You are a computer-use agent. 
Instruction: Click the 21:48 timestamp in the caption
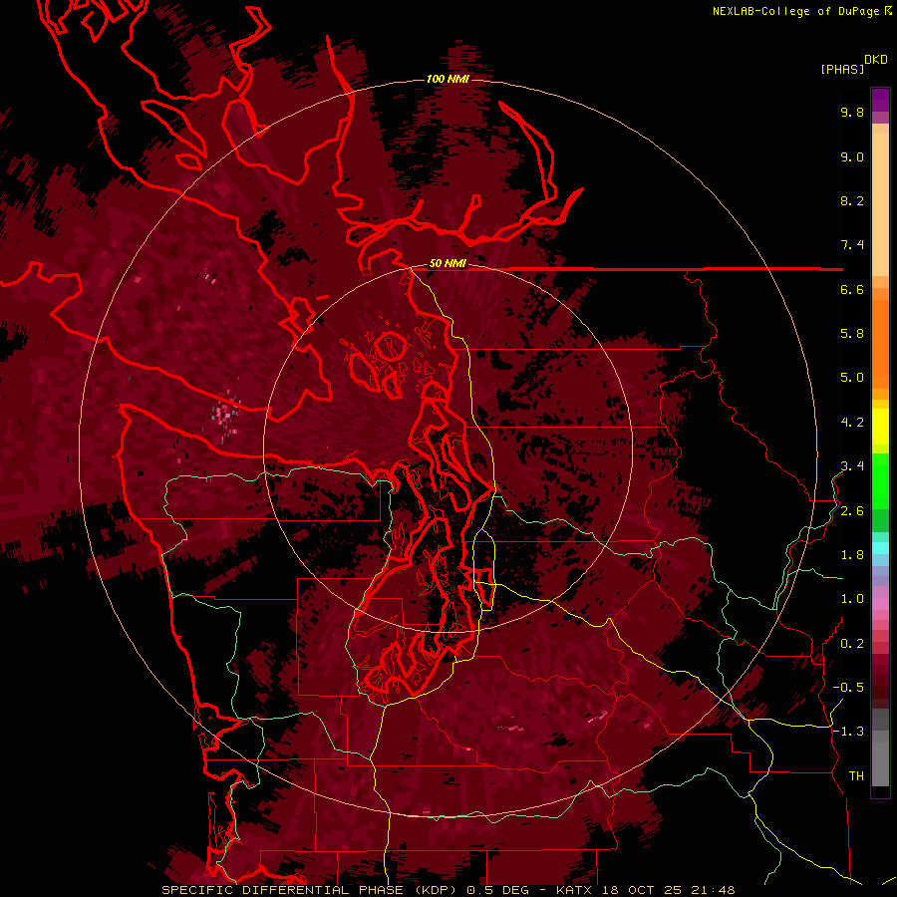tap(713, 890)
